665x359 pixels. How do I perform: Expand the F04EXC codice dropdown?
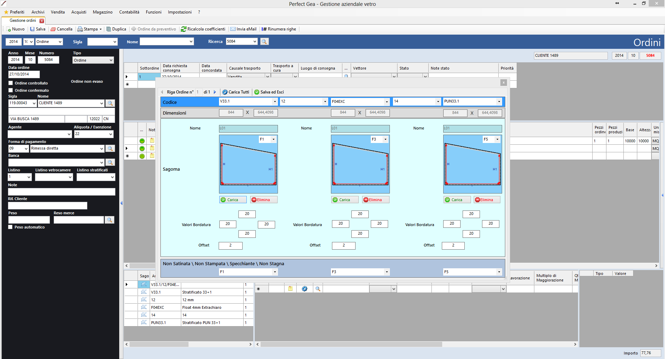387,101
